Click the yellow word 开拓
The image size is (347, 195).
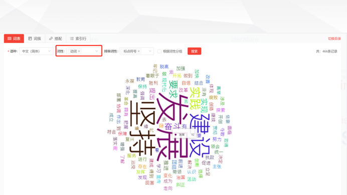point(177,76)
